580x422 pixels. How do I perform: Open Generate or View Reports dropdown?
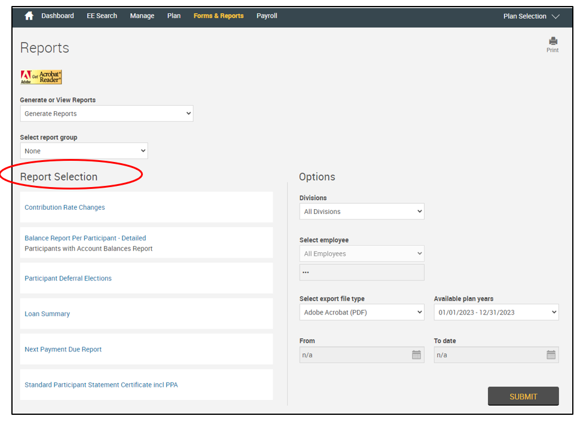[x=106, y=114]
